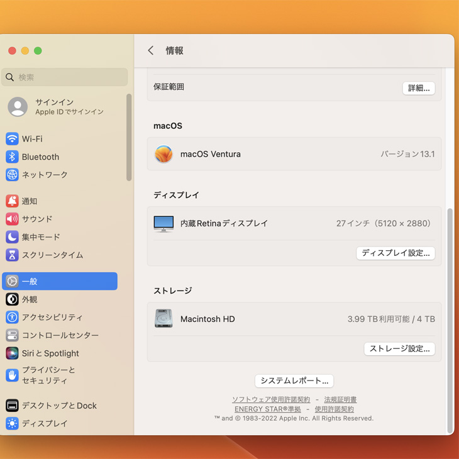459x459 pixels.
Task: Click the Macintosh HD drive icon
Action: [x=163, y=319]
